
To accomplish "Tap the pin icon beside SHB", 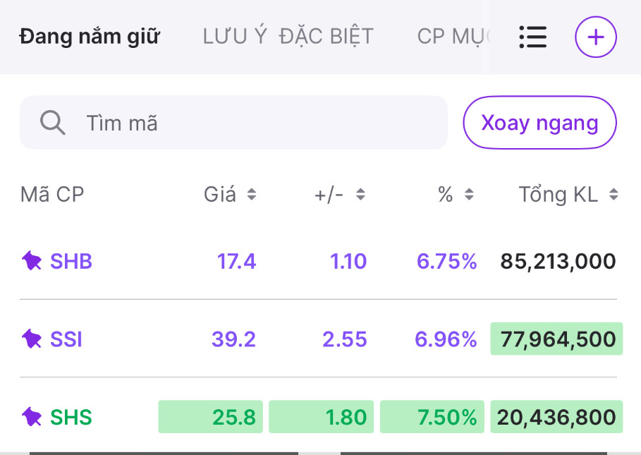I will pyautogui.click(x=32, y=262).
